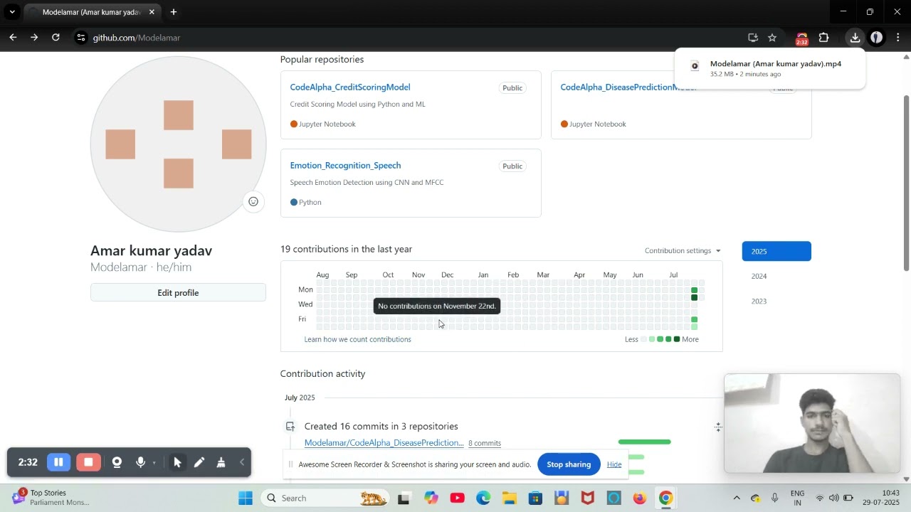Image resolution: width=911 pixels, height=512 pixels.
Task: Select the 2023 contribution year
Action: click(759, 301)
